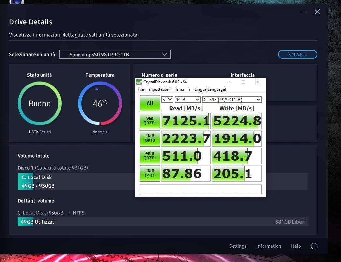Viewport: 341px width, 262px height.
Task: Open Settings in the bottom bar
Action: [238, 246]
